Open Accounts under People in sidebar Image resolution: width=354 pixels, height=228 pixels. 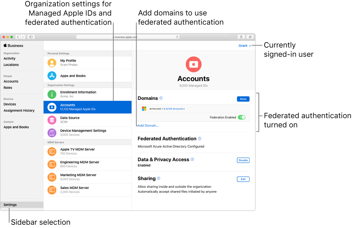[x=11, y=81]
